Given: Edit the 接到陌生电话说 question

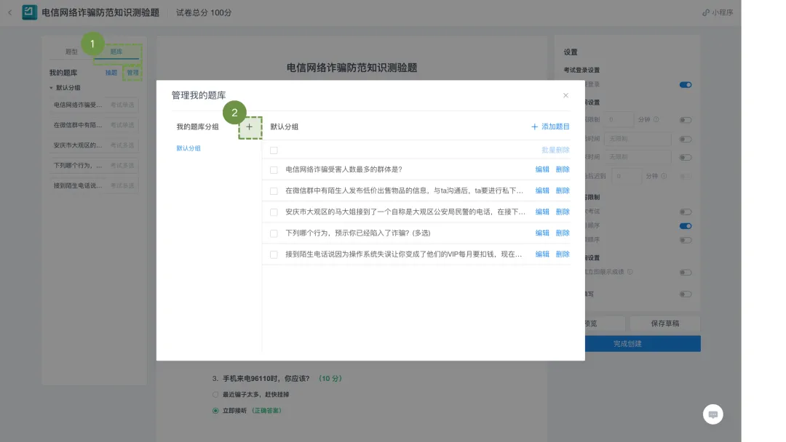Looking at the screenshot, I should coord(542,254).
